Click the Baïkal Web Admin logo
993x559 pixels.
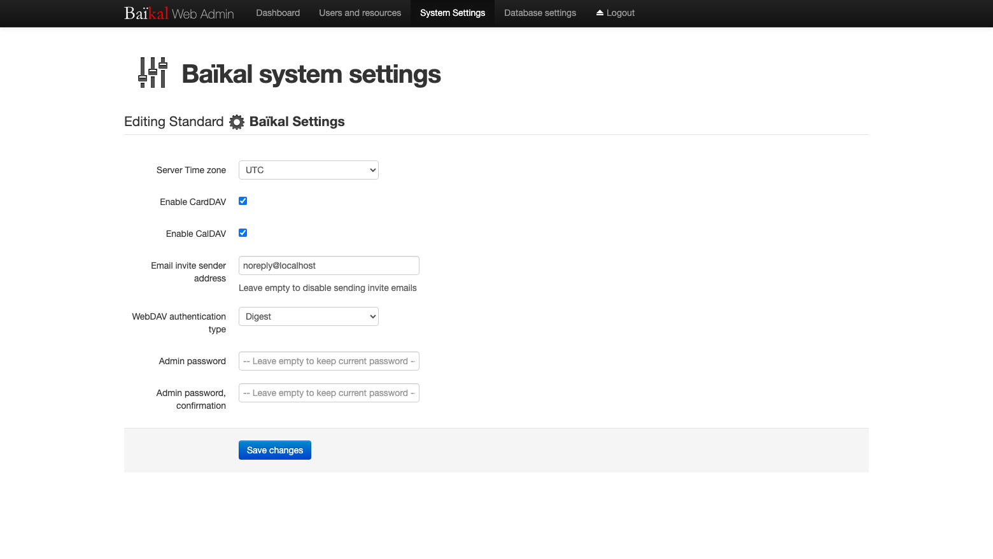[179, 13]
